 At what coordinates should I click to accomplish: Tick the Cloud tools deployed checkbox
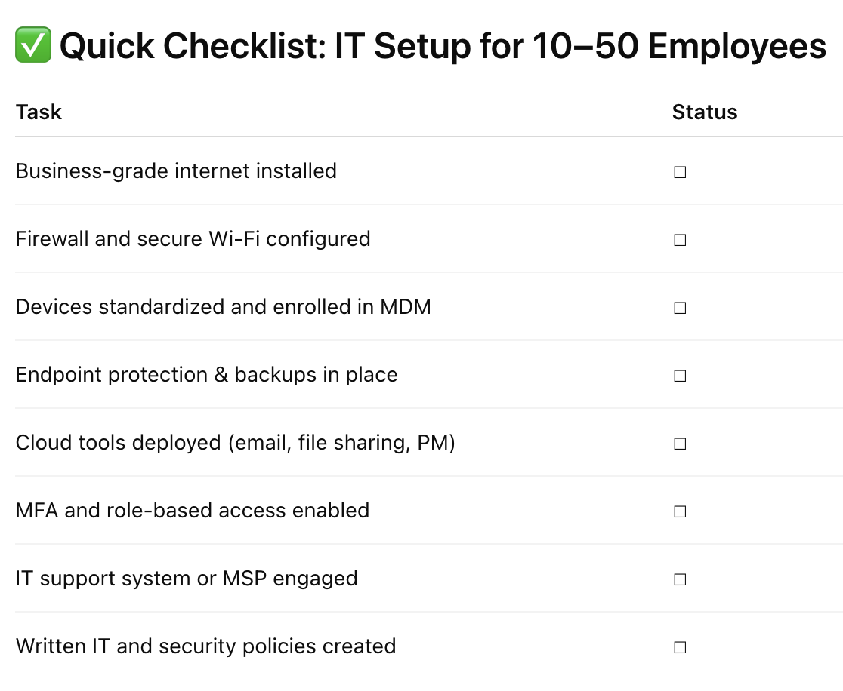pos(680,444)
